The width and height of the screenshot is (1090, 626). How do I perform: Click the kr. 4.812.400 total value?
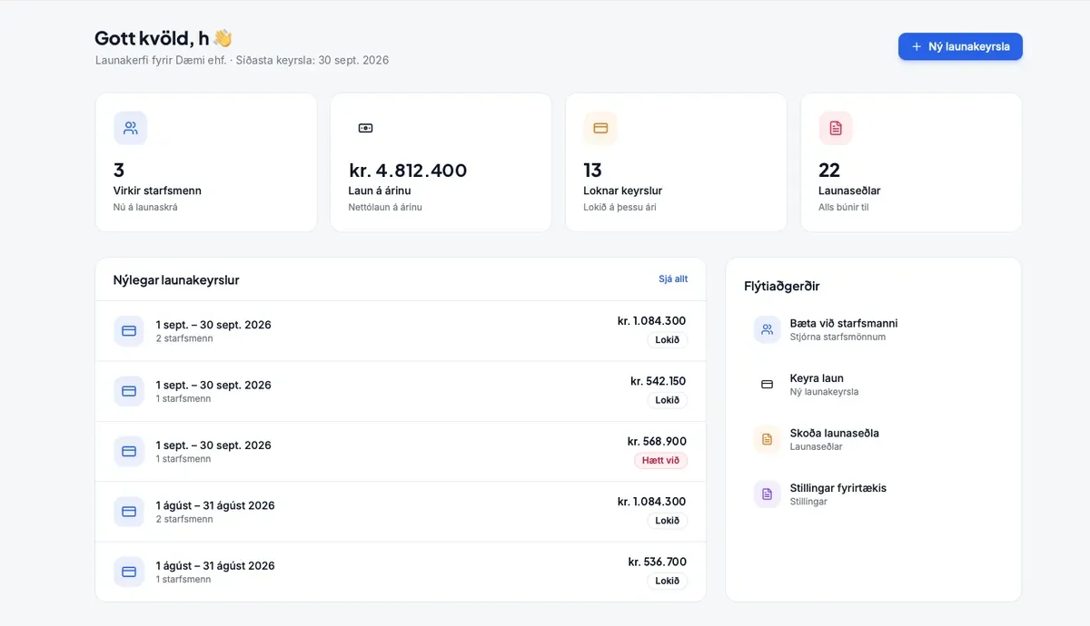click(x=408, y=171)
